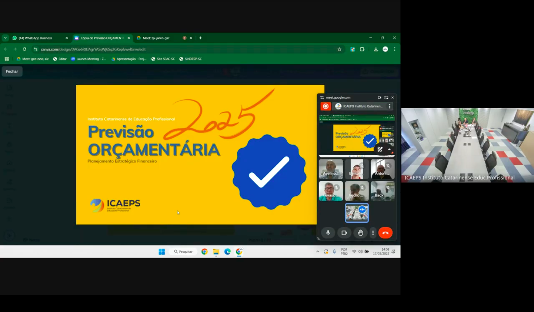
Task: Click the annotate icon on shared screen
Action: point(380,149)
